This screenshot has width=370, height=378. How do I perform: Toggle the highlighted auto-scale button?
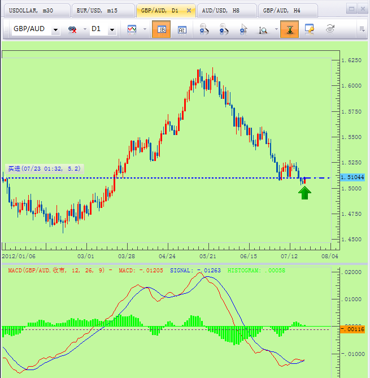289,29
